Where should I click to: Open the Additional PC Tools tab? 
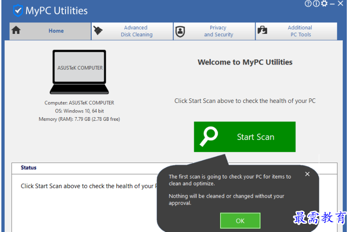[296, 31]
